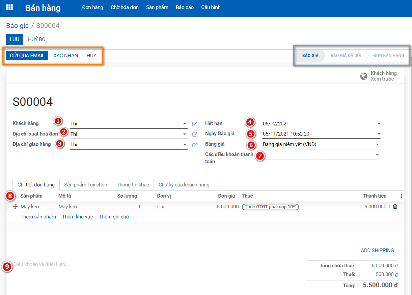Viewport: 412px width, 295px height.
Task: Open the Báo cáo menu
Action: point(185,7)
